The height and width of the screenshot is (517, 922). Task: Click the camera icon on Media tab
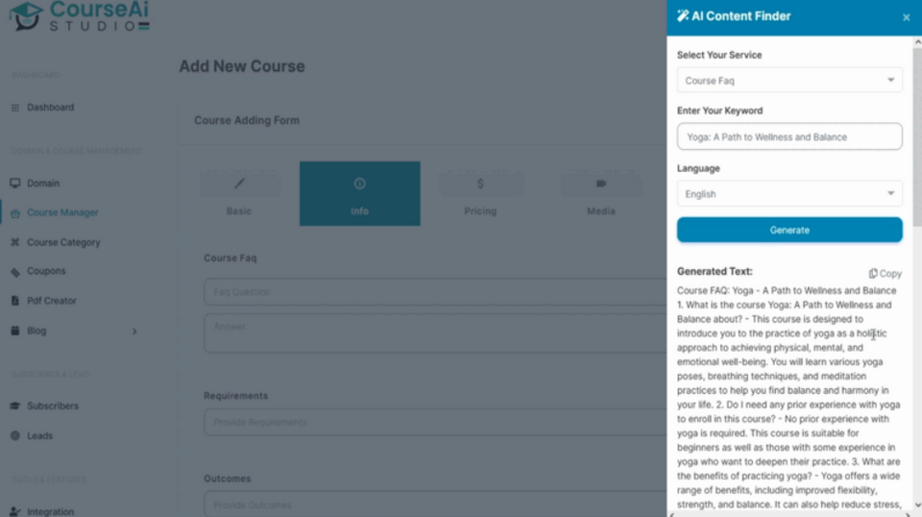click(x=601, y=184)
